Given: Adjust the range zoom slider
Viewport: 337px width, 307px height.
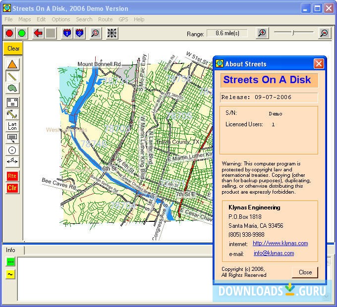Looking at the screenshot, I should [293, 33].
